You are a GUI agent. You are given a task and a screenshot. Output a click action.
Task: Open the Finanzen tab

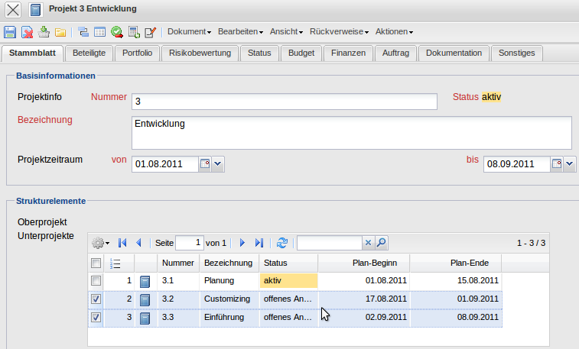(x=348, y=53)
